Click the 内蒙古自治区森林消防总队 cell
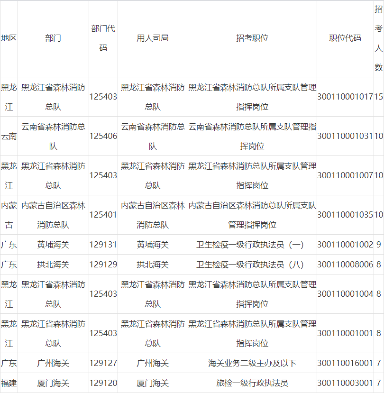 tap(52, 215)
